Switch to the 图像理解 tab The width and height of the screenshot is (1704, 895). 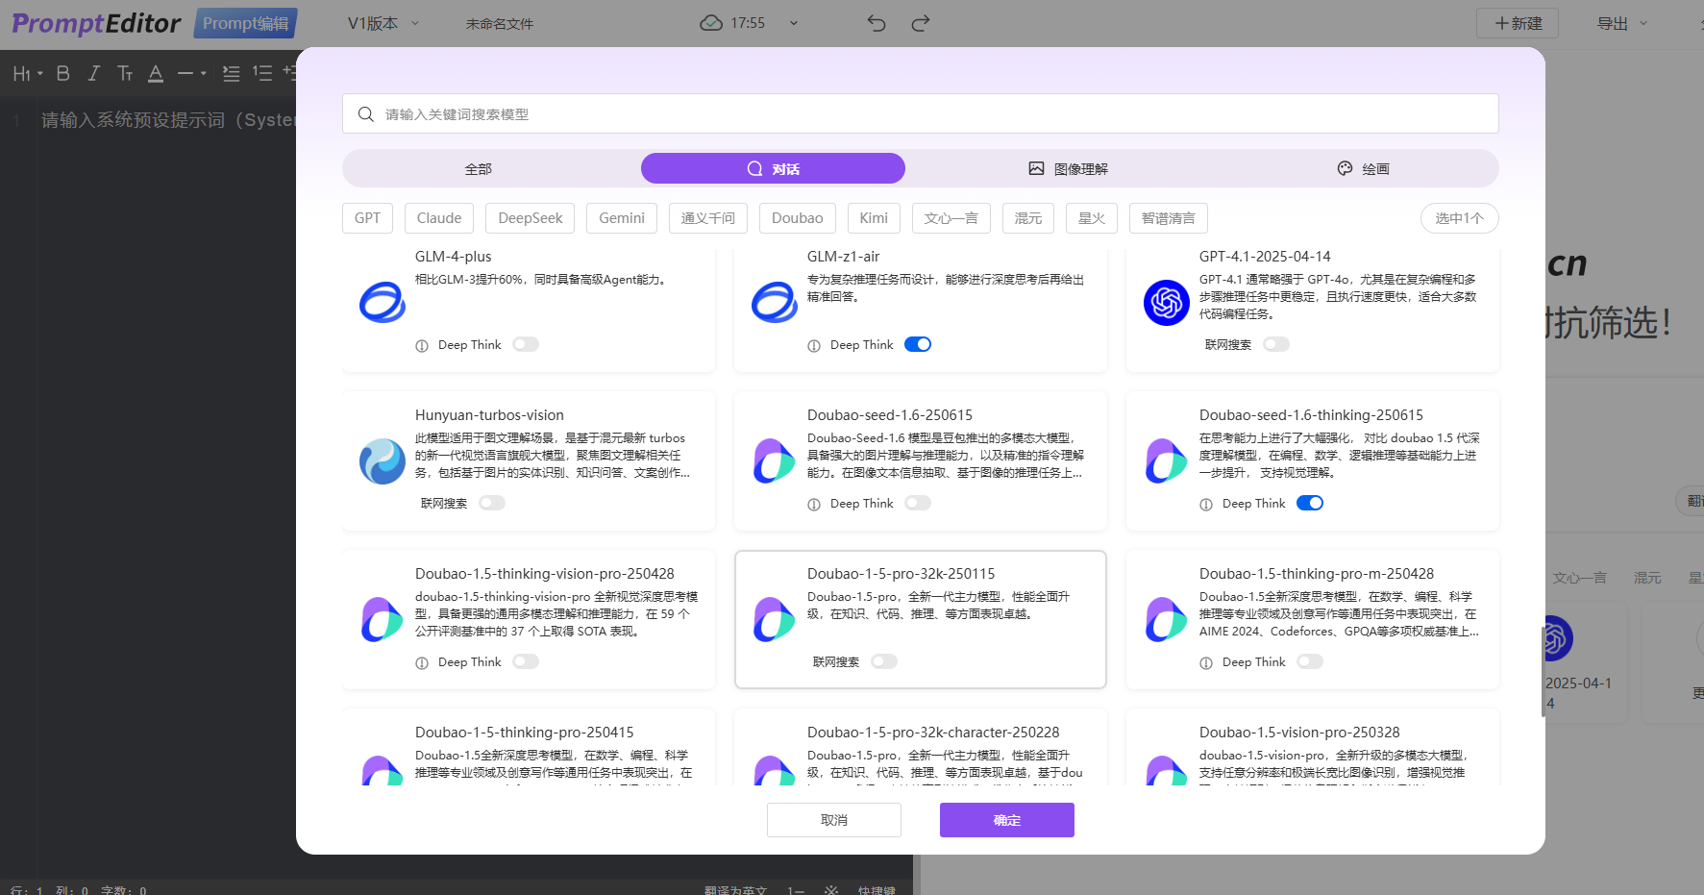(x=1068, y=168)
